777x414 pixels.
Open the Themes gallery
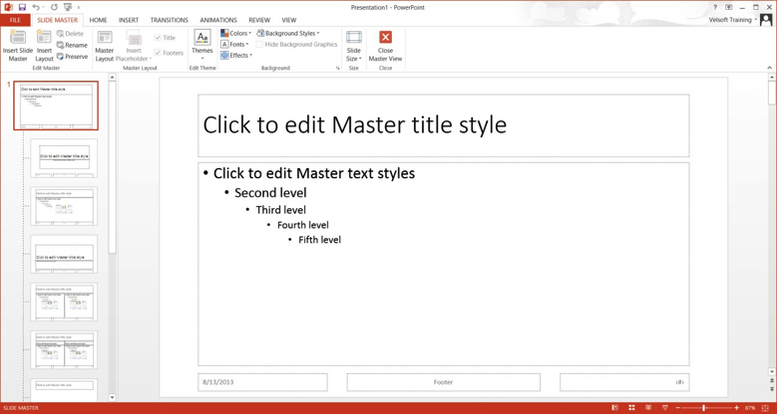[x=202, y=45]
